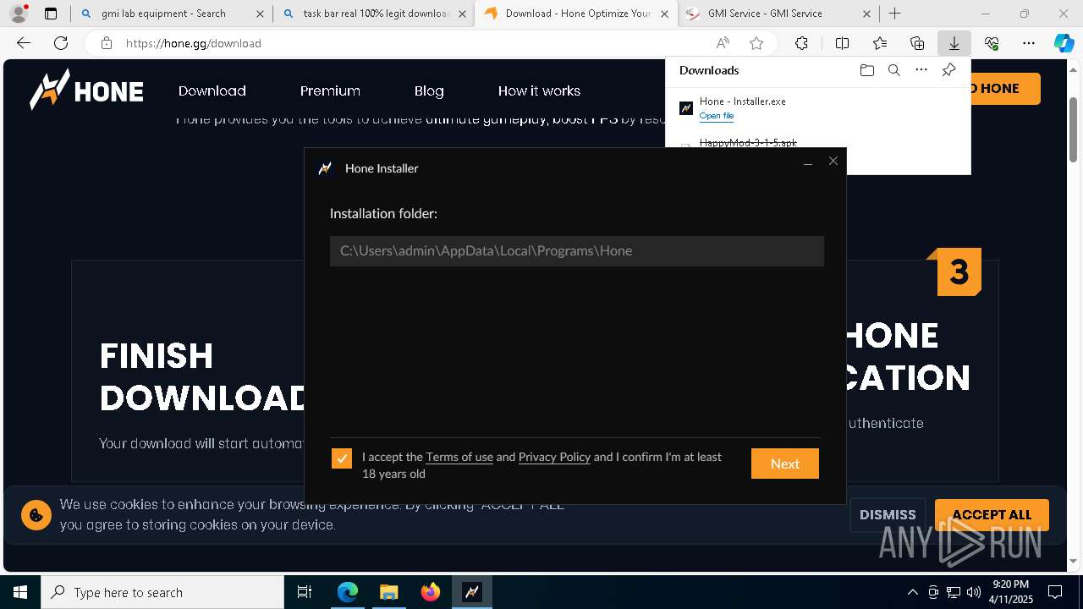This screenshot has width=1083, height=609.
Task: Open the Windows Start menu
Action: tap(20, 592)
